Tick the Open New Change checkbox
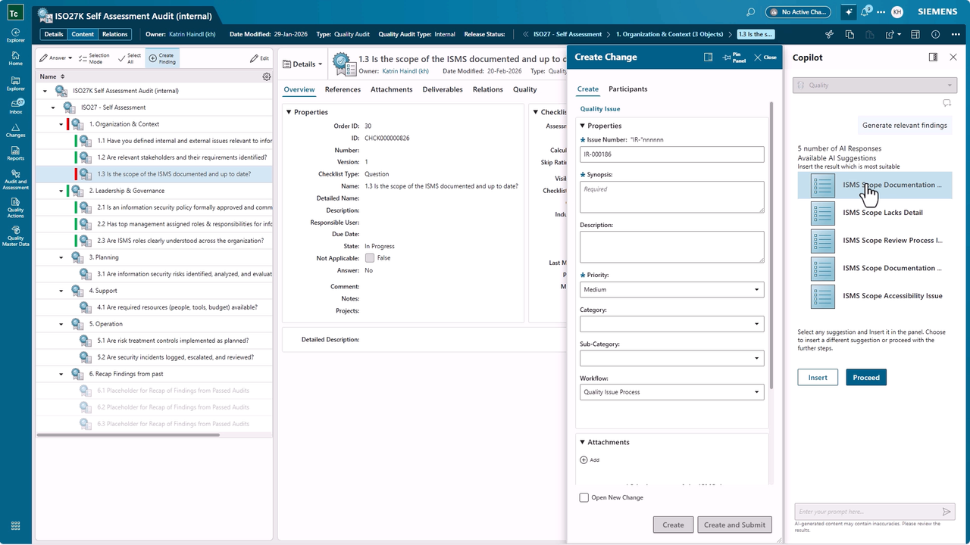Screen dimensions: 970x545 coord(584,497)
